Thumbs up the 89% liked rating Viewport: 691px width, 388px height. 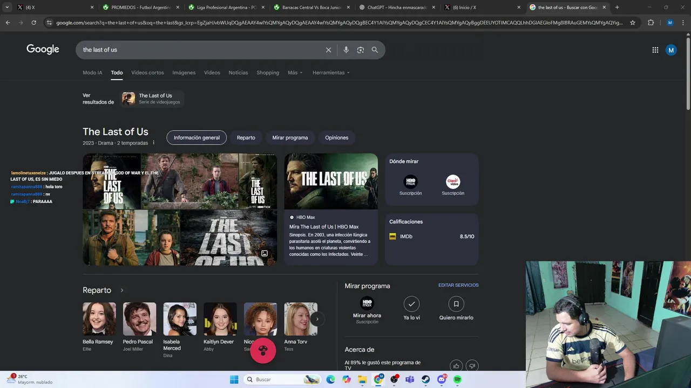(456, 366)
